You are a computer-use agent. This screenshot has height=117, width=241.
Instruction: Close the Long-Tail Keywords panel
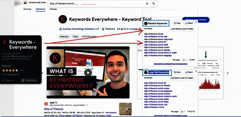196,71
